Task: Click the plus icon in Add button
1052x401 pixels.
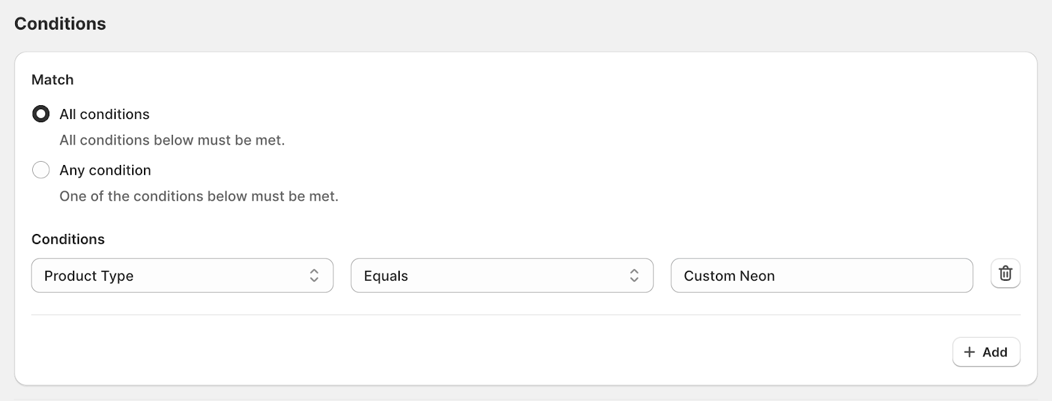Action: tap(969, 352)
